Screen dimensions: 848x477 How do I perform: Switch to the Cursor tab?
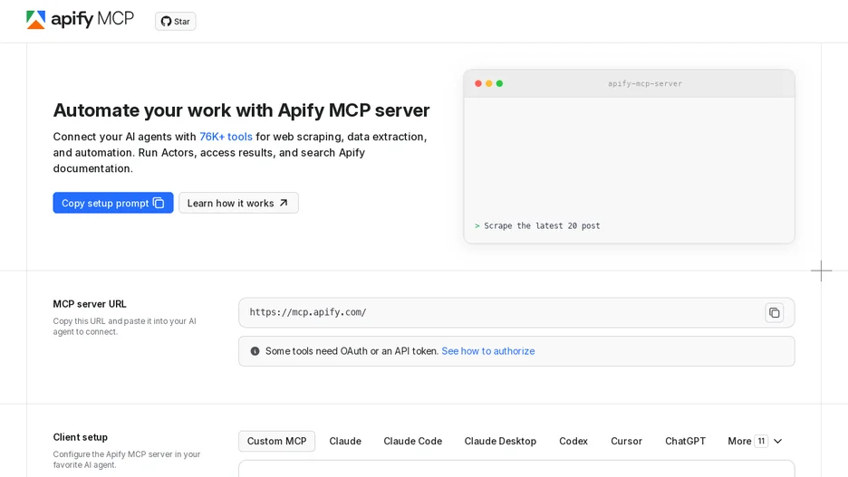(626, 442)
